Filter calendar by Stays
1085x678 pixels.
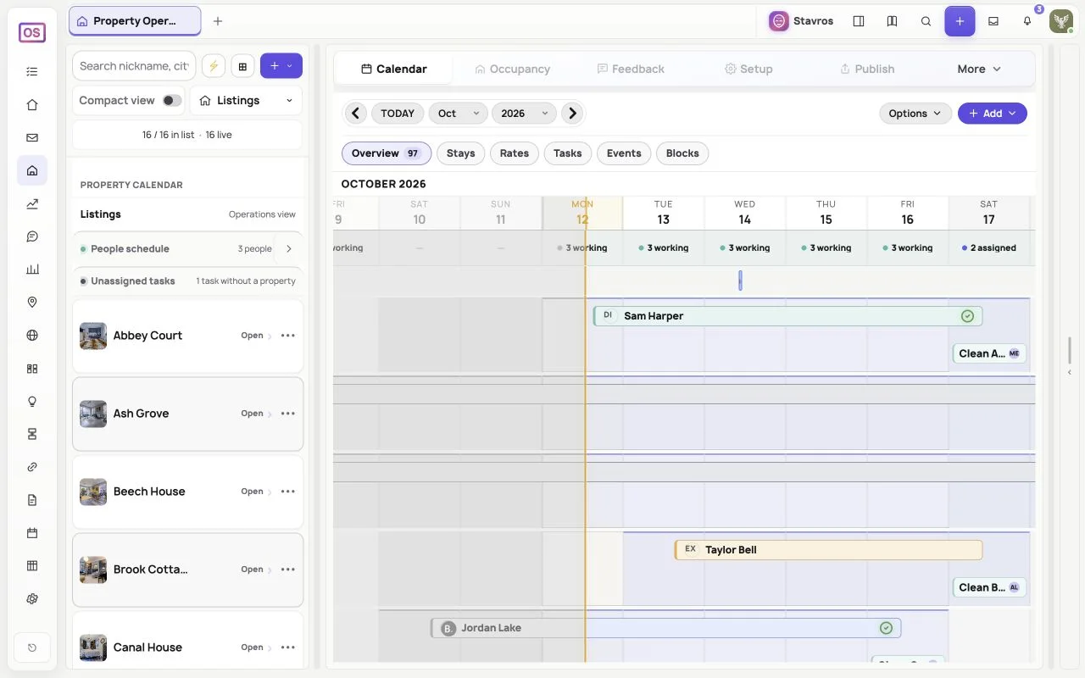click(x=460, y=153)
